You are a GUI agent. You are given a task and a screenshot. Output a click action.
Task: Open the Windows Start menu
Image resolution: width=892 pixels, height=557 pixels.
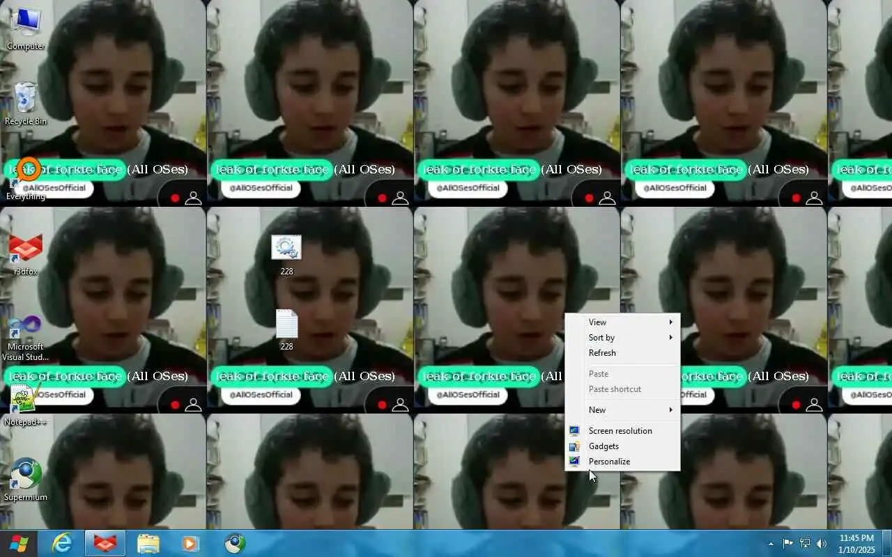click(x=19, y=543)
